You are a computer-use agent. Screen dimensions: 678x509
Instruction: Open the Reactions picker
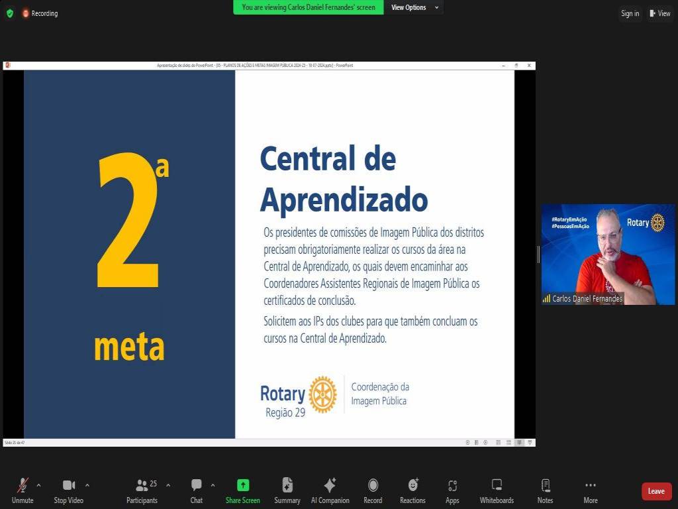point(412,490)
